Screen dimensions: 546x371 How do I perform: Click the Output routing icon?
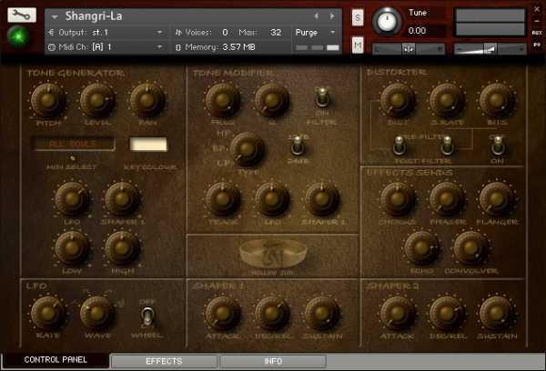pyautogui.click(x=51, y=33)
